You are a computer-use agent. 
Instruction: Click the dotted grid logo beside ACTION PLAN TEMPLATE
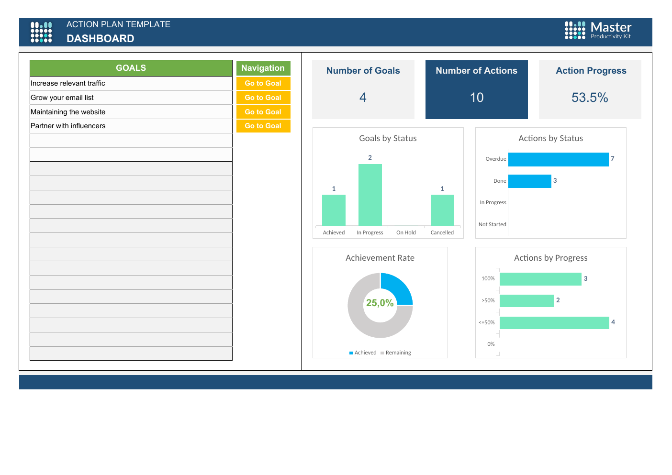click(41, 32)
